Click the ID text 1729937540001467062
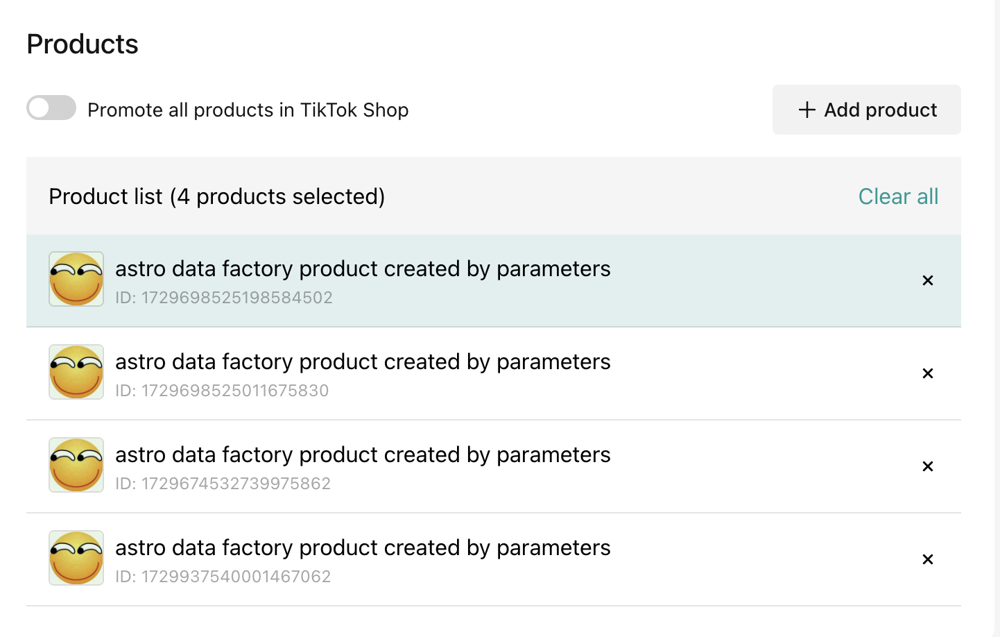 coord(223,577)
